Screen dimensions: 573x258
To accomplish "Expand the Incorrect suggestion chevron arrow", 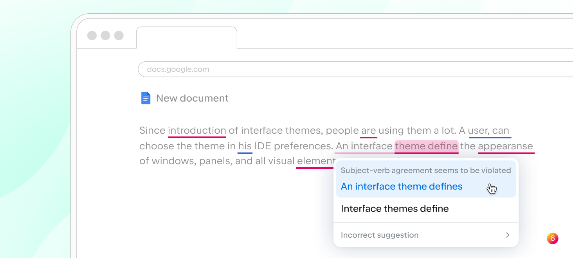I will click(508, 235).
